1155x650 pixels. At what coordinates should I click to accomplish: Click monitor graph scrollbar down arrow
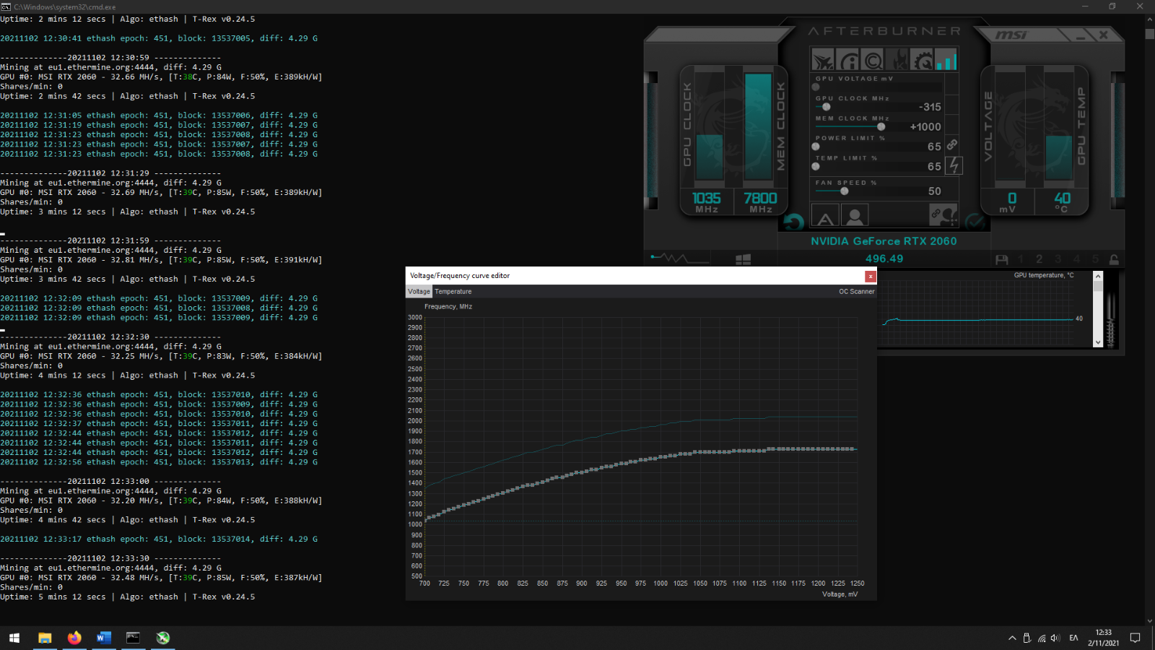tap(1098, 342)
